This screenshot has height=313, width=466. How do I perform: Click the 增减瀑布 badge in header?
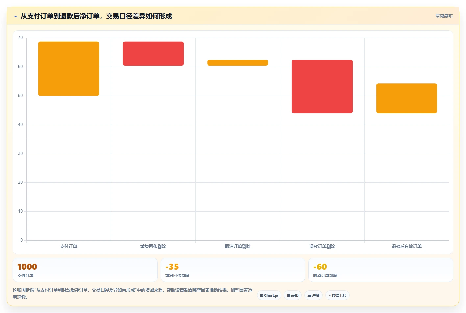444,16
